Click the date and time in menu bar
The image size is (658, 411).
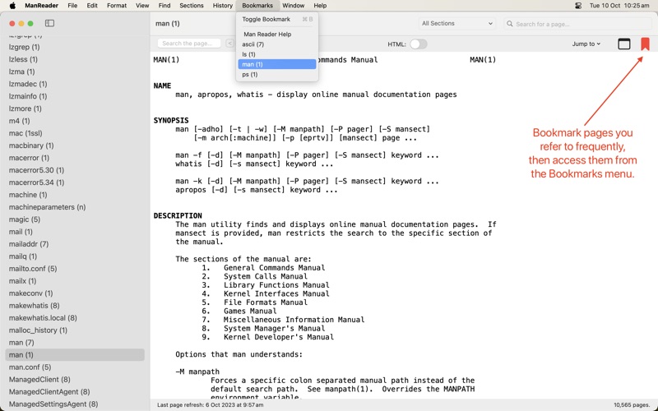point(619,6)
